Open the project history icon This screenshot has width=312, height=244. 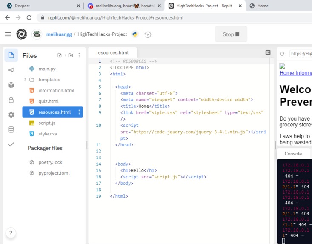tap(148, 34)
